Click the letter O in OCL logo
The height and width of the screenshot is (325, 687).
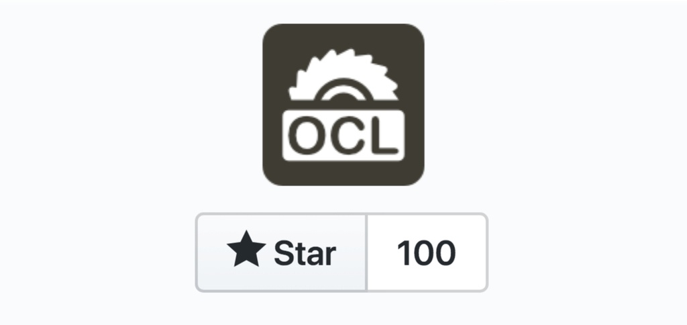(x=309, y=136)
